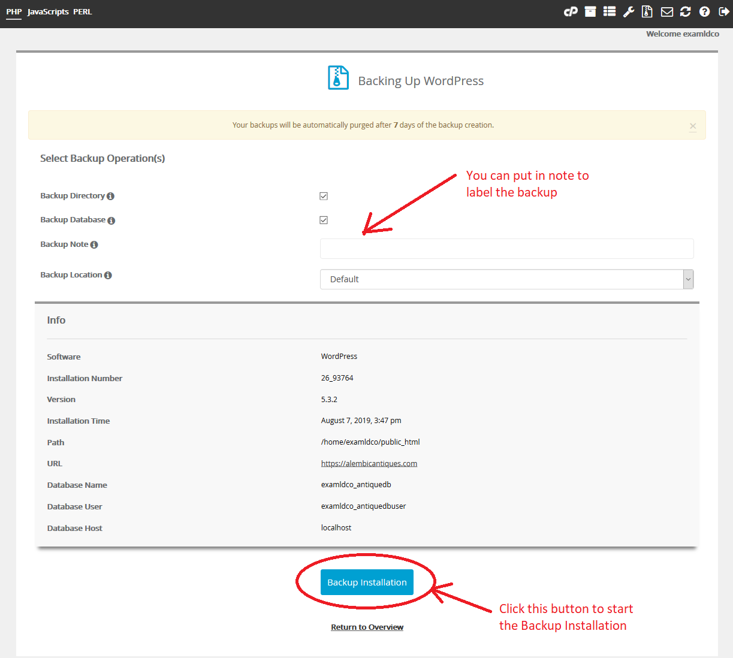Open the JavaScripts menu

48,12
